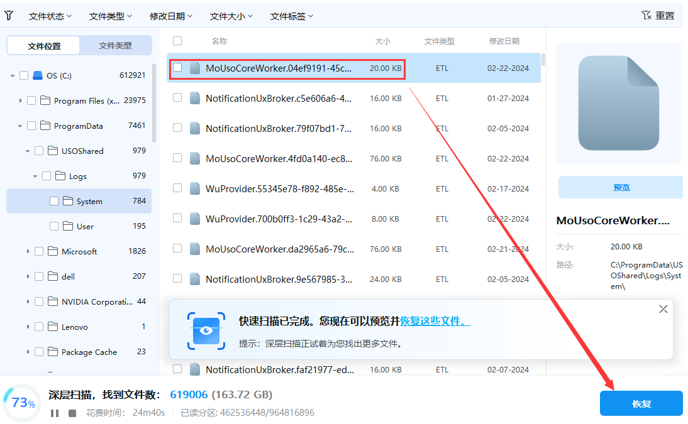The width and height of the screenshot is (688, 424).
Task: Collapse the OS (C:) tree node
Action: 13,75
